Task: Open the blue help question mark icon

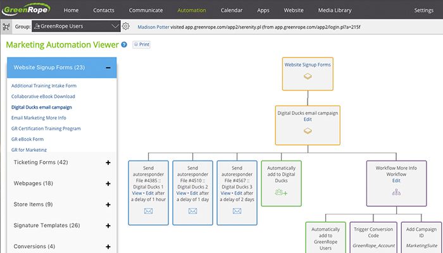Action: [x=124, y=45]
